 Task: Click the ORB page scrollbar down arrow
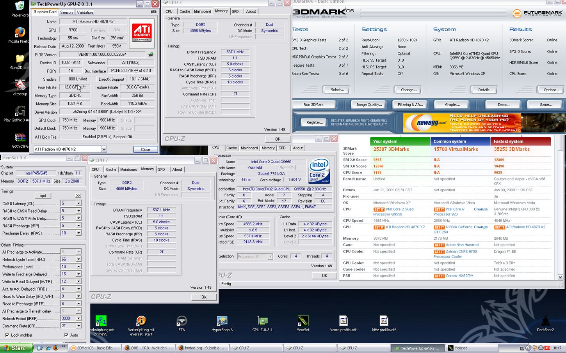pyautogui.click(x=561, y=277)
